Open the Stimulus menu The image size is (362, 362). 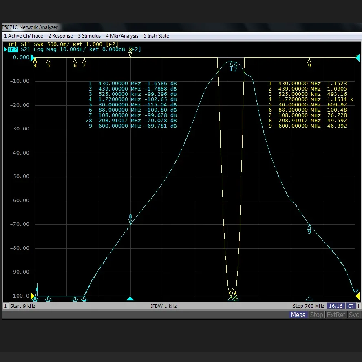(x=89, y=36)
